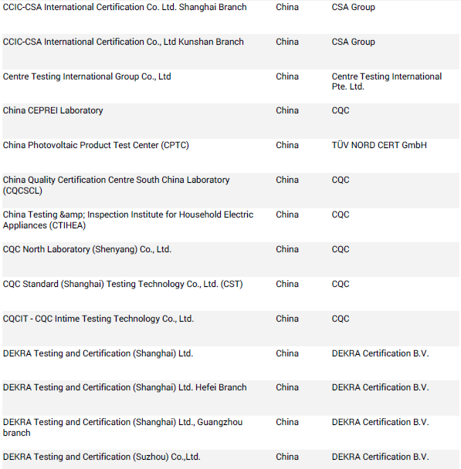Click CTIHEA Household Electric Appliances institute

click(x=128, y=220)
